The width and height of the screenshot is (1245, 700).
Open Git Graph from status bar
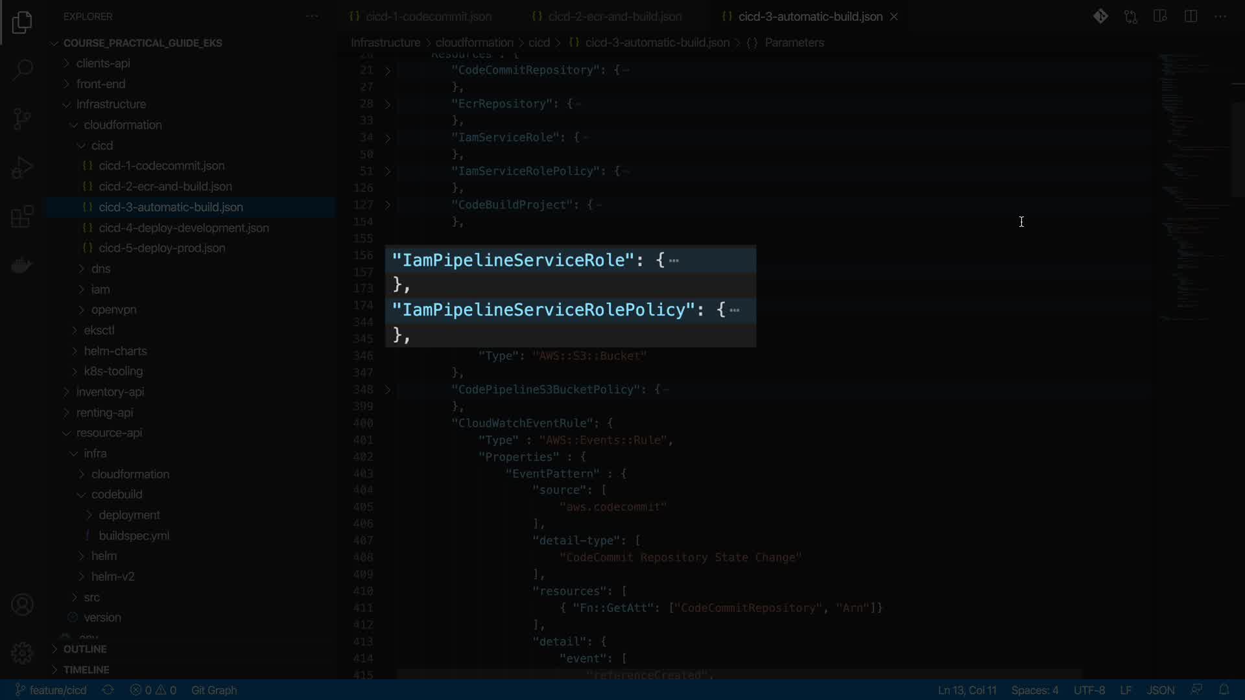tap(213, 690)
